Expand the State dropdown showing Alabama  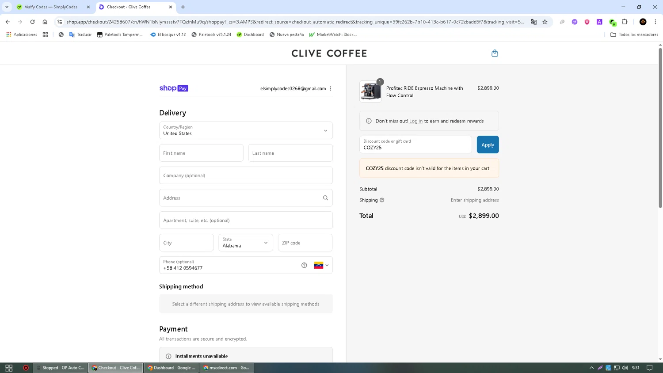click(246, 243)
